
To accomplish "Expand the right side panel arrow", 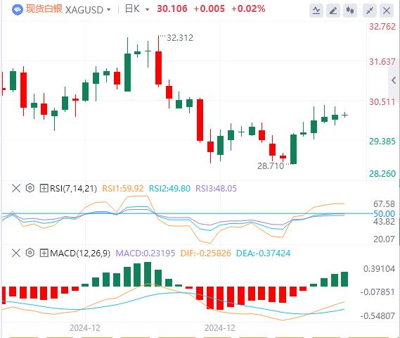I will [x=394, y=80].
